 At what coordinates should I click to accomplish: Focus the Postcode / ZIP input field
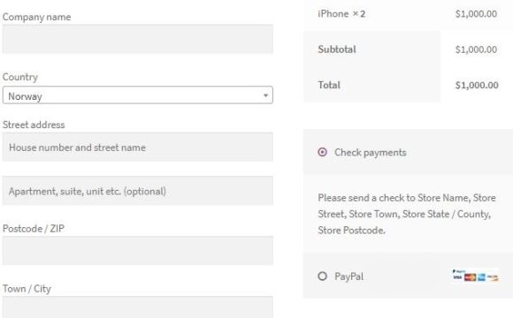click(137, 250)
